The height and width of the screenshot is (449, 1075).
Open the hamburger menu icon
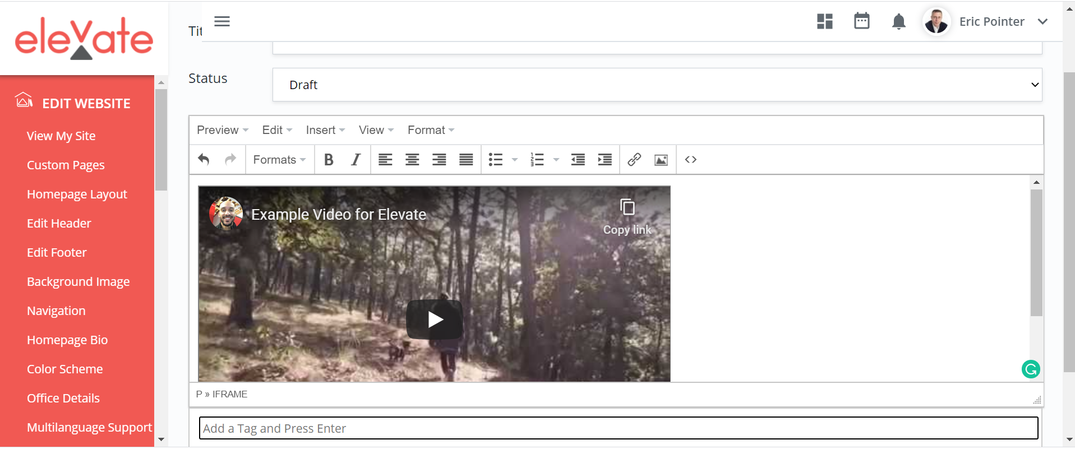coord(222,21)
